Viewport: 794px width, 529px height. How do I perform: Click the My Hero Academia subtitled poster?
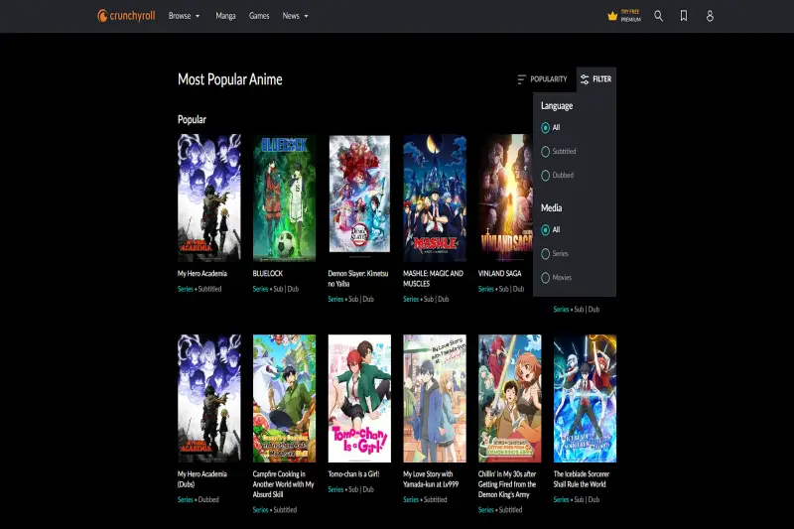click(209, 198)
